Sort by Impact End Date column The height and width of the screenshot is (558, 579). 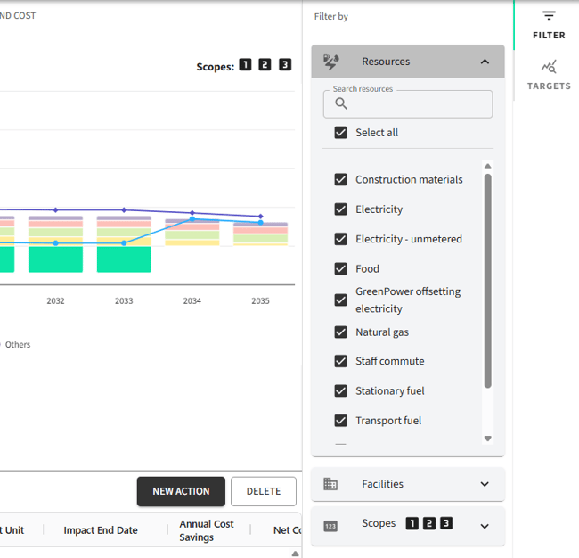pos(101,530)
